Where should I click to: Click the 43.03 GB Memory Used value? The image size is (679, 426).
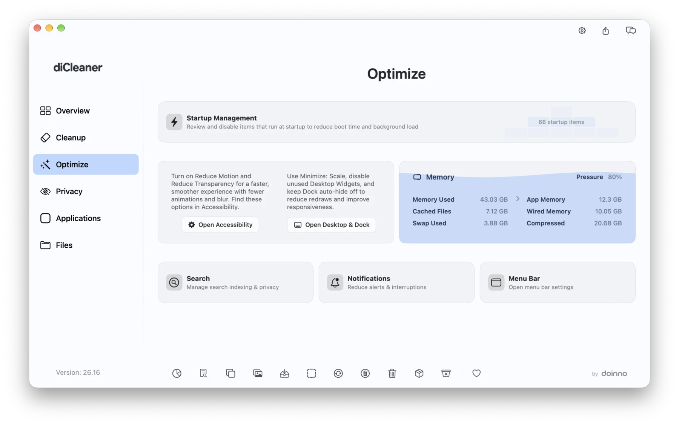click(x=494, y=199)
